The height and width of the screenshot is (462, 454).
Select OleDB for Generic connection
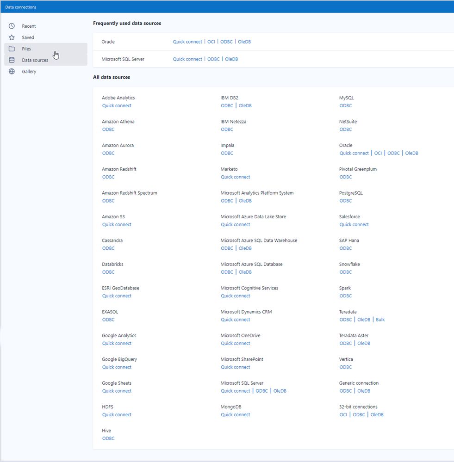(x=364, y=391)
